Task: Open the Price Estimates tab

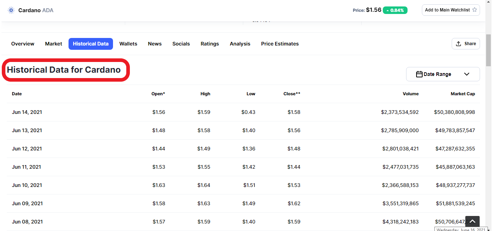Action: (280, 44)
